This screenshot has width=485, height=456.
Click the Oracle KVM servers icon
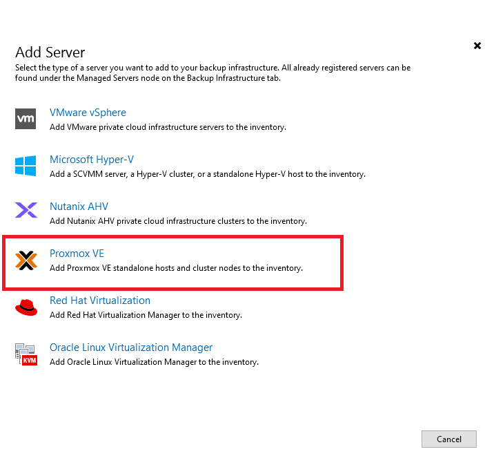tap(26, 354)
